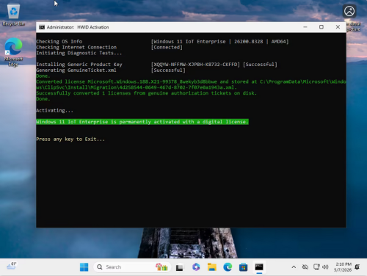The image size is (367, 276).
Task: Click the green 'permanently activated' message line
Action: pyautogui.click(x=142, y=122)
